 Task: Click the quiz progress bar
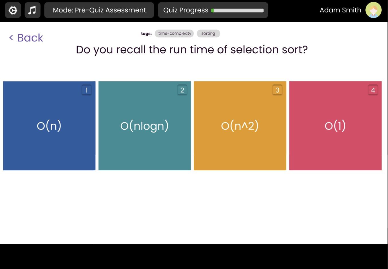[237, 11]
